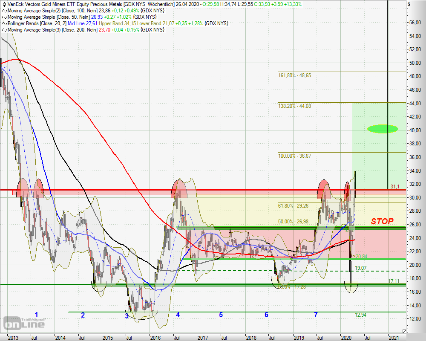
Task: Click the 12,00 label on the price axis
Action: [x=415, y=319]
